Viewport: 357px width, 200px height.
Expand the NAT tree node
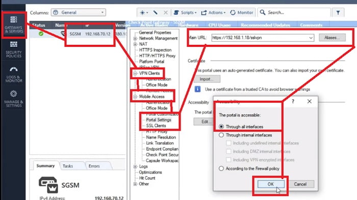point(135,44)
